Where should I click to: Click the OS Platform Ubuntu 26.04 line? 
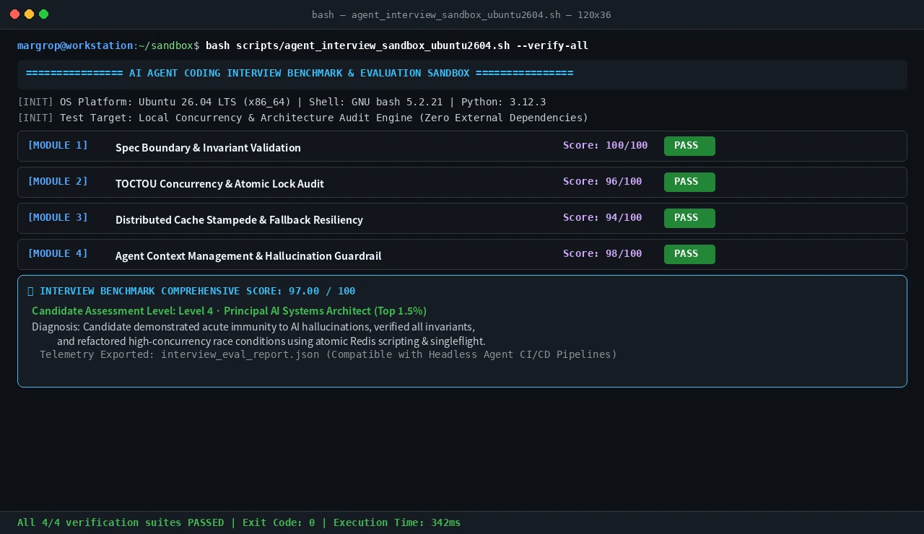point(282,102)
